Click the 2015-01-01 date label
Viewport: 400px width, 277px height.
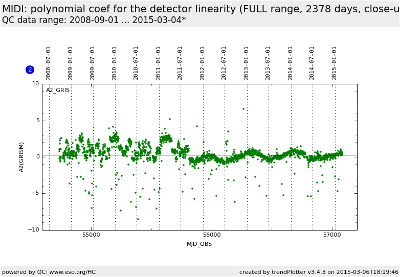click(x=335, y=63)
